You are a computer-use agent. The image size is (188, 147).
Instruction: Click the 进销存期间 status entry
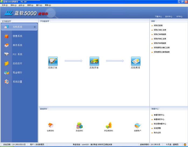point(150,145)
